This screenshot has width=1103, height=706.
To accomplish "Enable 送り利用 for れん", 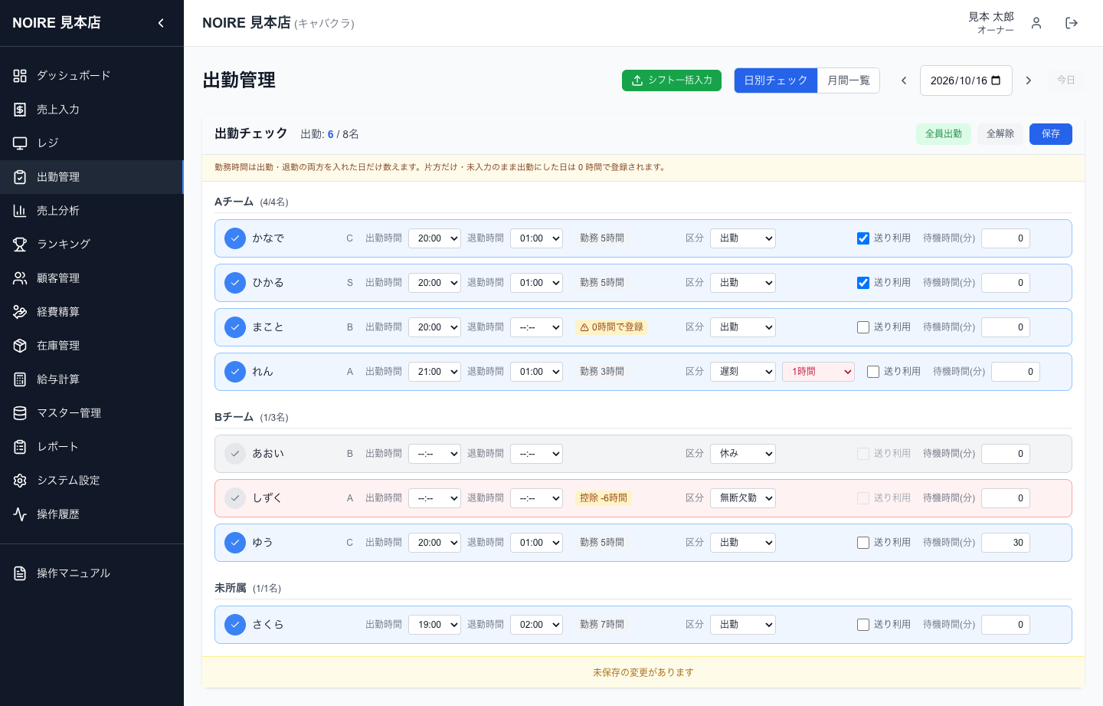I will coord(873,372).
